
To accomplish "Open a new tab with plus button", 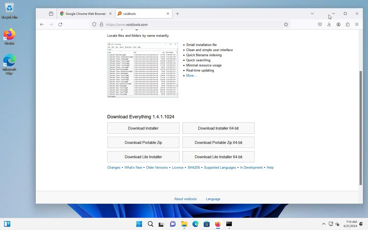I will click(177, 14).
